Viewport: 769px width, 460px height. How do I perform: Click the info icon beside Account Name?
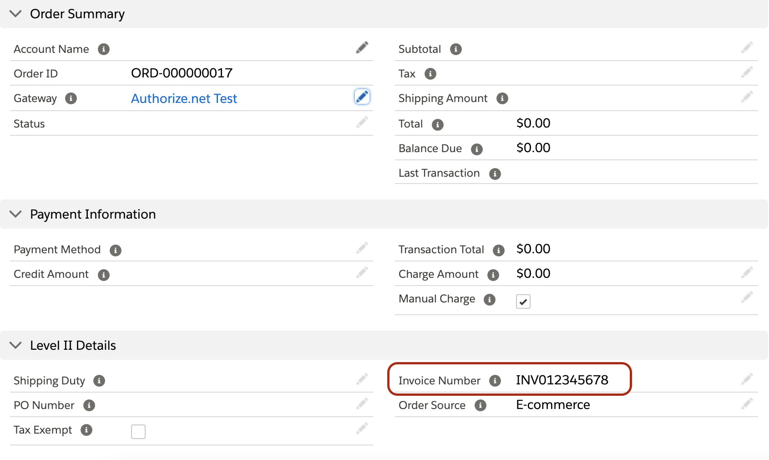point(104,49)
